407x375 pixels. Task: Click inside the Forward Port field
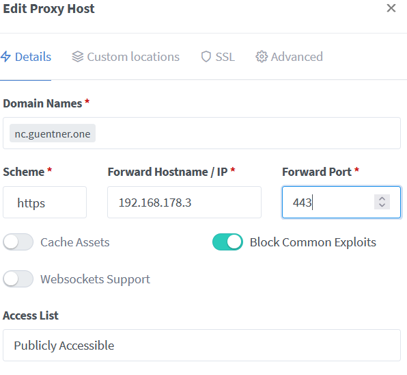[x=328, y=203]
